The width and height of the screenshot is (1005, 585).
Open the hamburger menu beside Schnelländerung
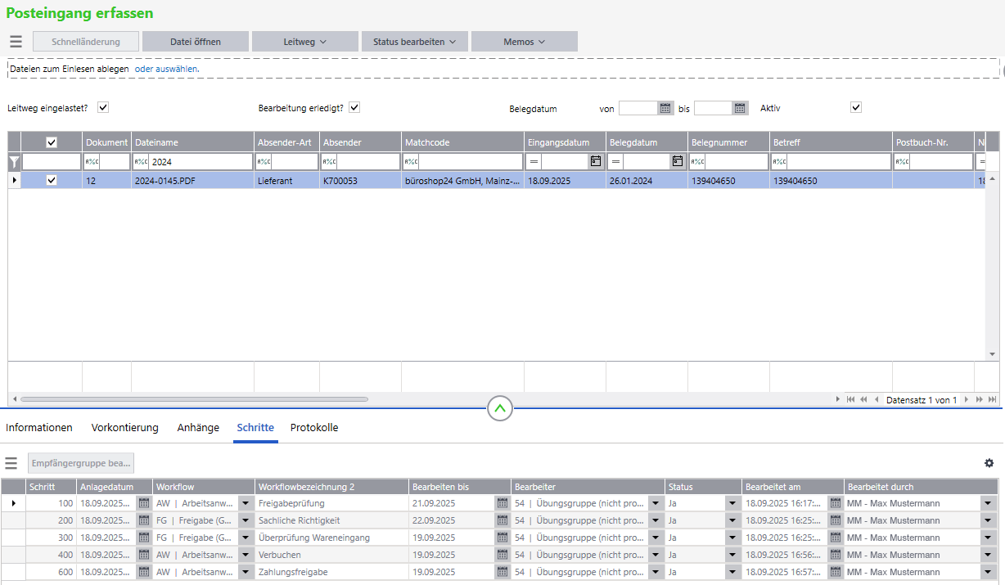(16, 42)
